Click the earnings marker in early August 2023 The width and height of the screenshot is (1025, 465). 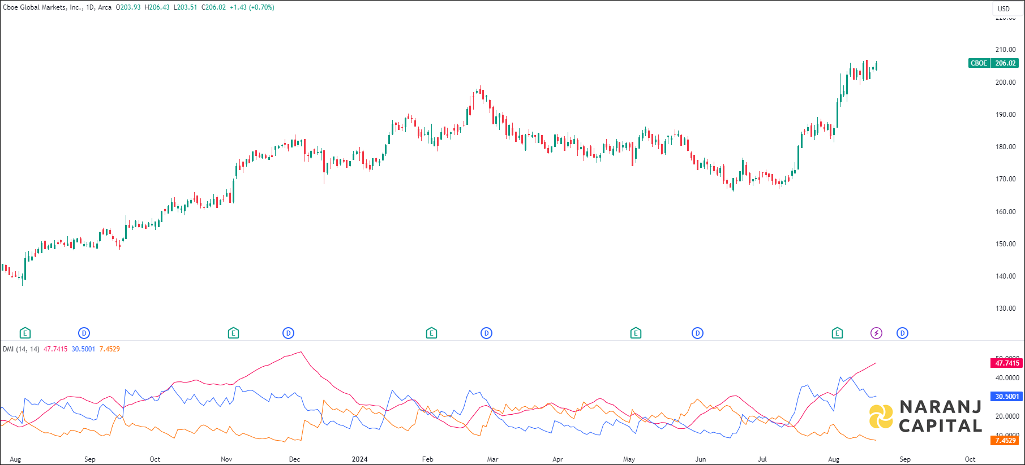[25, 333]
